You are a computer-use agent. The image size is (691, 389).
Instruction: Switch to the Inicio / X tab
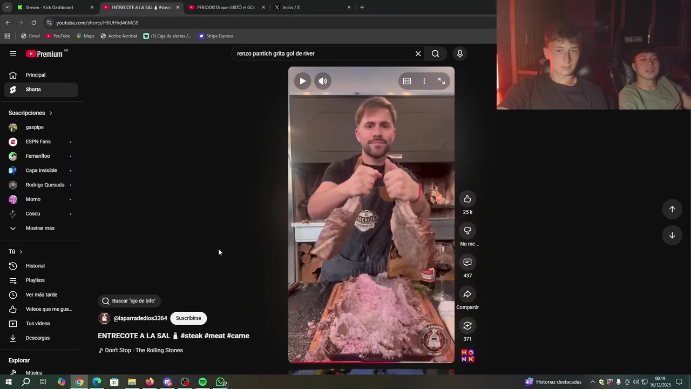coord(313,8)
